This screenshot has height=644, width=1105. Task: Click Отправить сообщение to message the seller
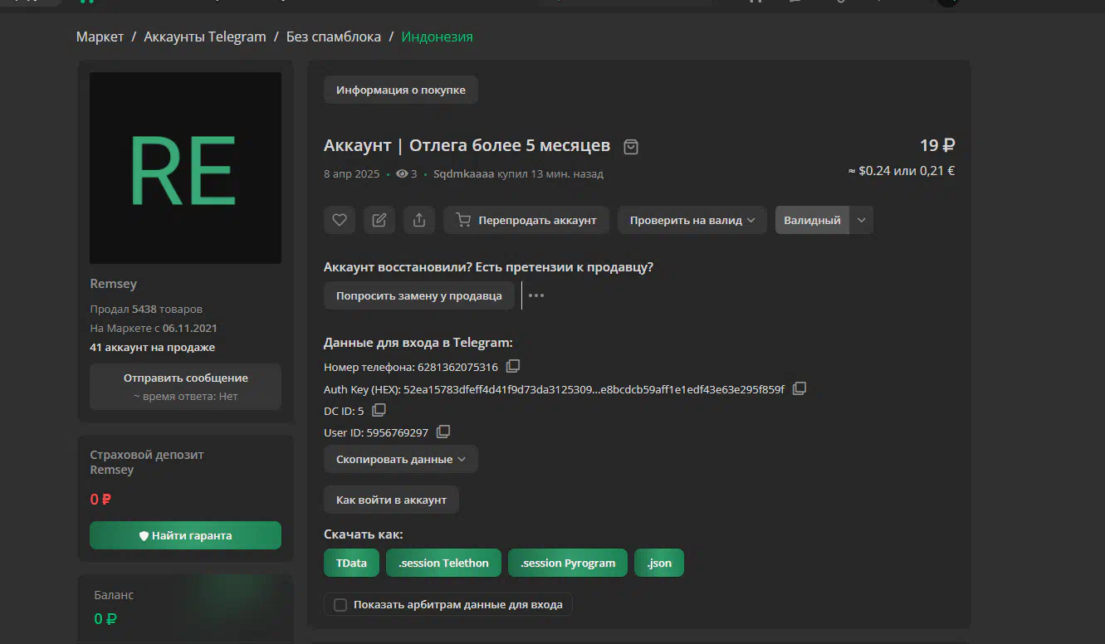(x=185, y=386)
